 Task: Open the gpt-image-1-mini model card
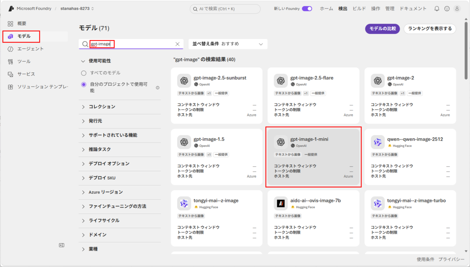pos(313,157)
